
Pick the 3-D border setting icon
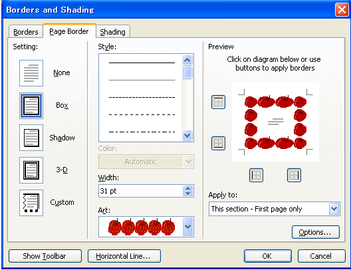(31, 170)
